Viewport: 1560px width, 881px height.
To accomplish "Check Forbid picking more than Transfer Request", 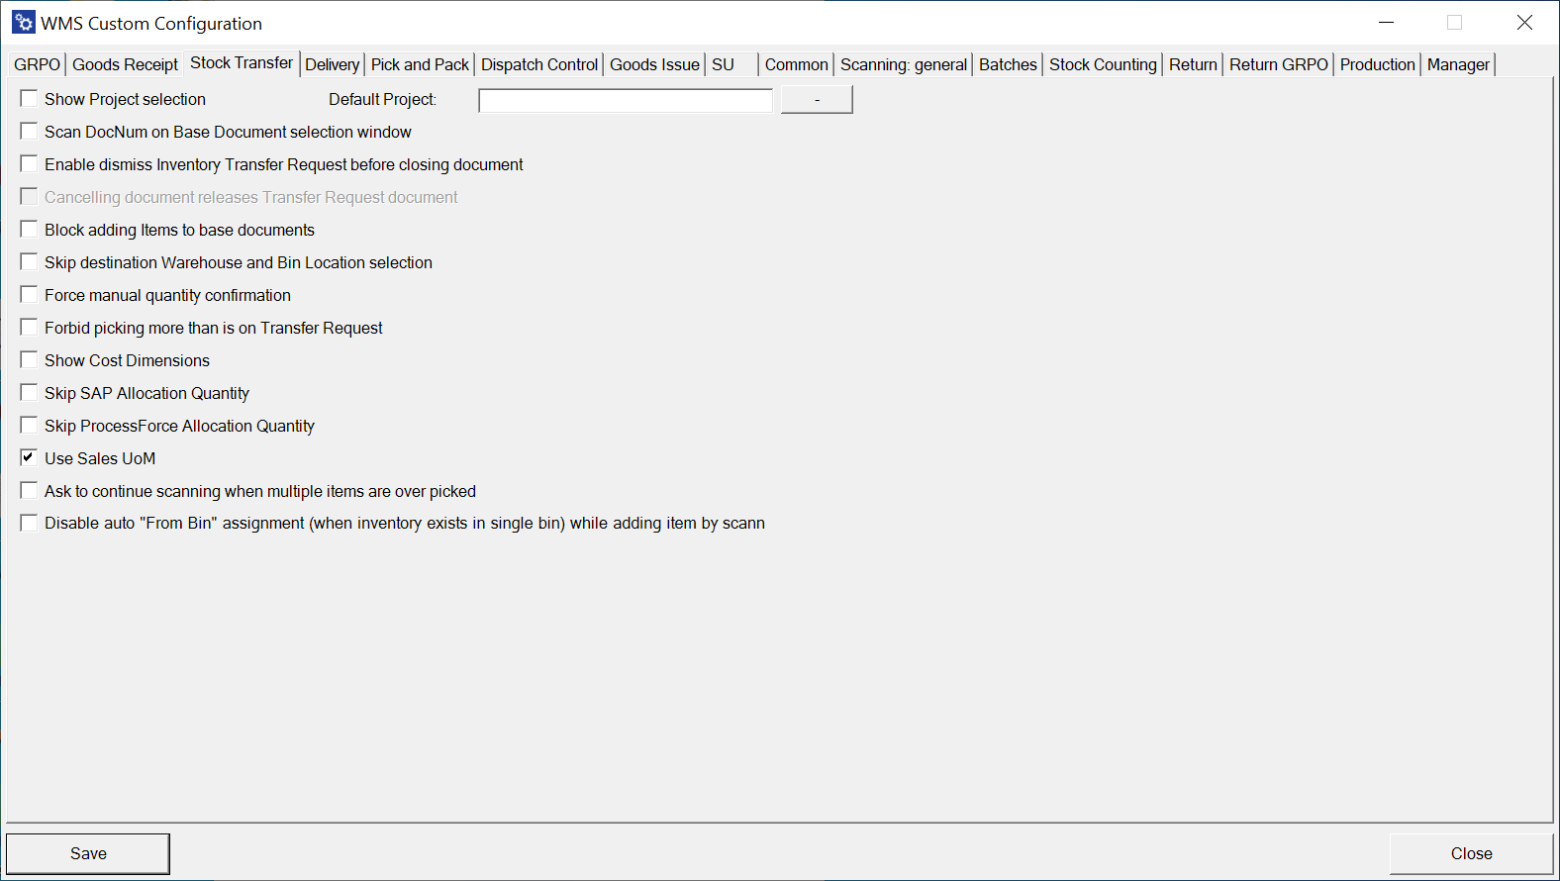I will click(30, 328).
